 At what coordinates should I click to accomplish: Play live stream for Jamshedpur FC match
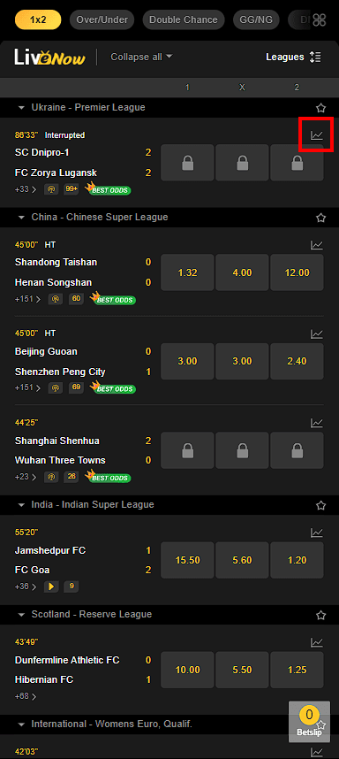[x=52, y=586]
